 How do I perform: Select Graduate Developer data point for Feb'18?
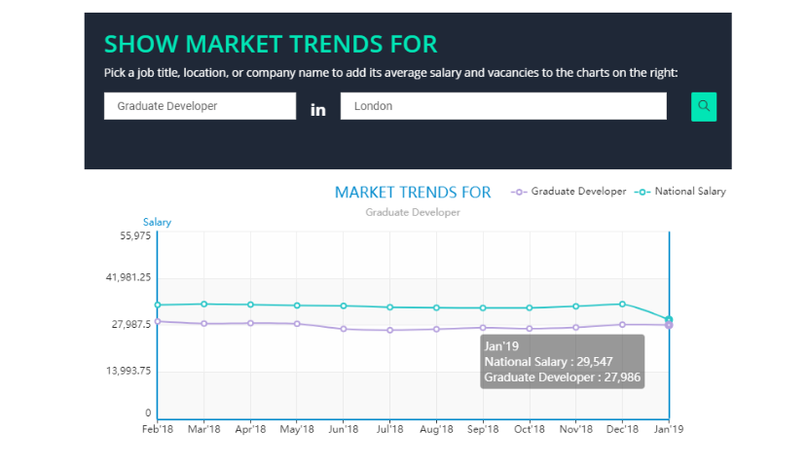click(158, 321)
